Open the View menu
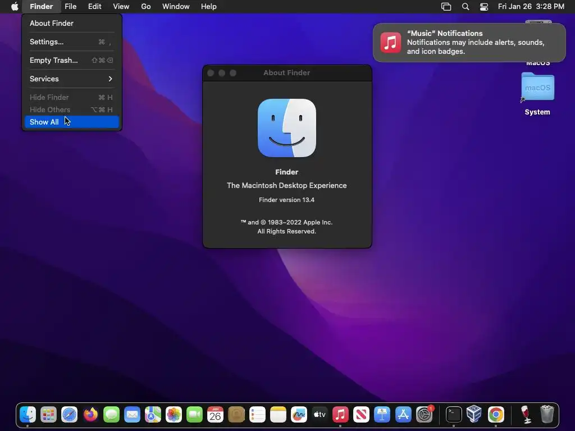This screenshot has width=575, height=431. [121, 7]
